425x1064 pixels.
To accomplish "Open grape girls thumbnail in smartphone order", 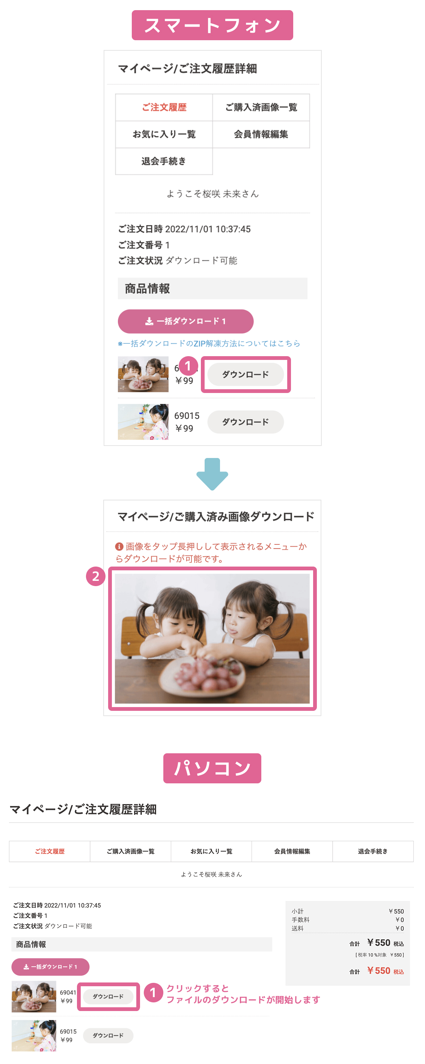I will (143, 374).
